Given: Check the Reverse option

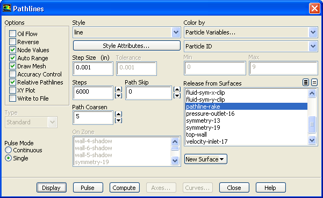Looking at the screenshot, I should (12, 41).
